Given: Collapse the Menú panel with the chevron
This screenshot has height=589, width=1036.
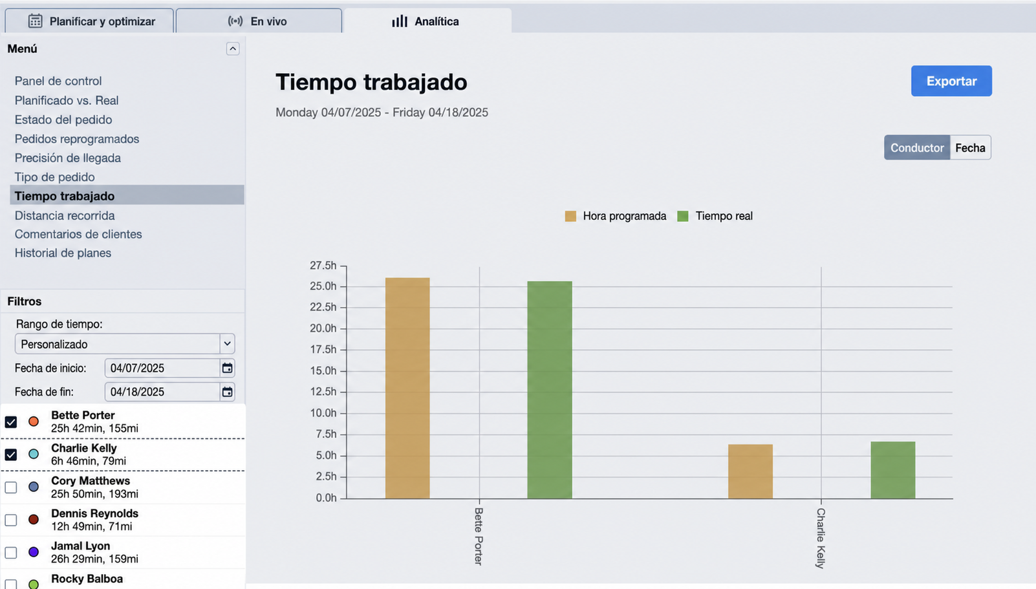Looking at the screenshot, I should (x=233, y=48).
